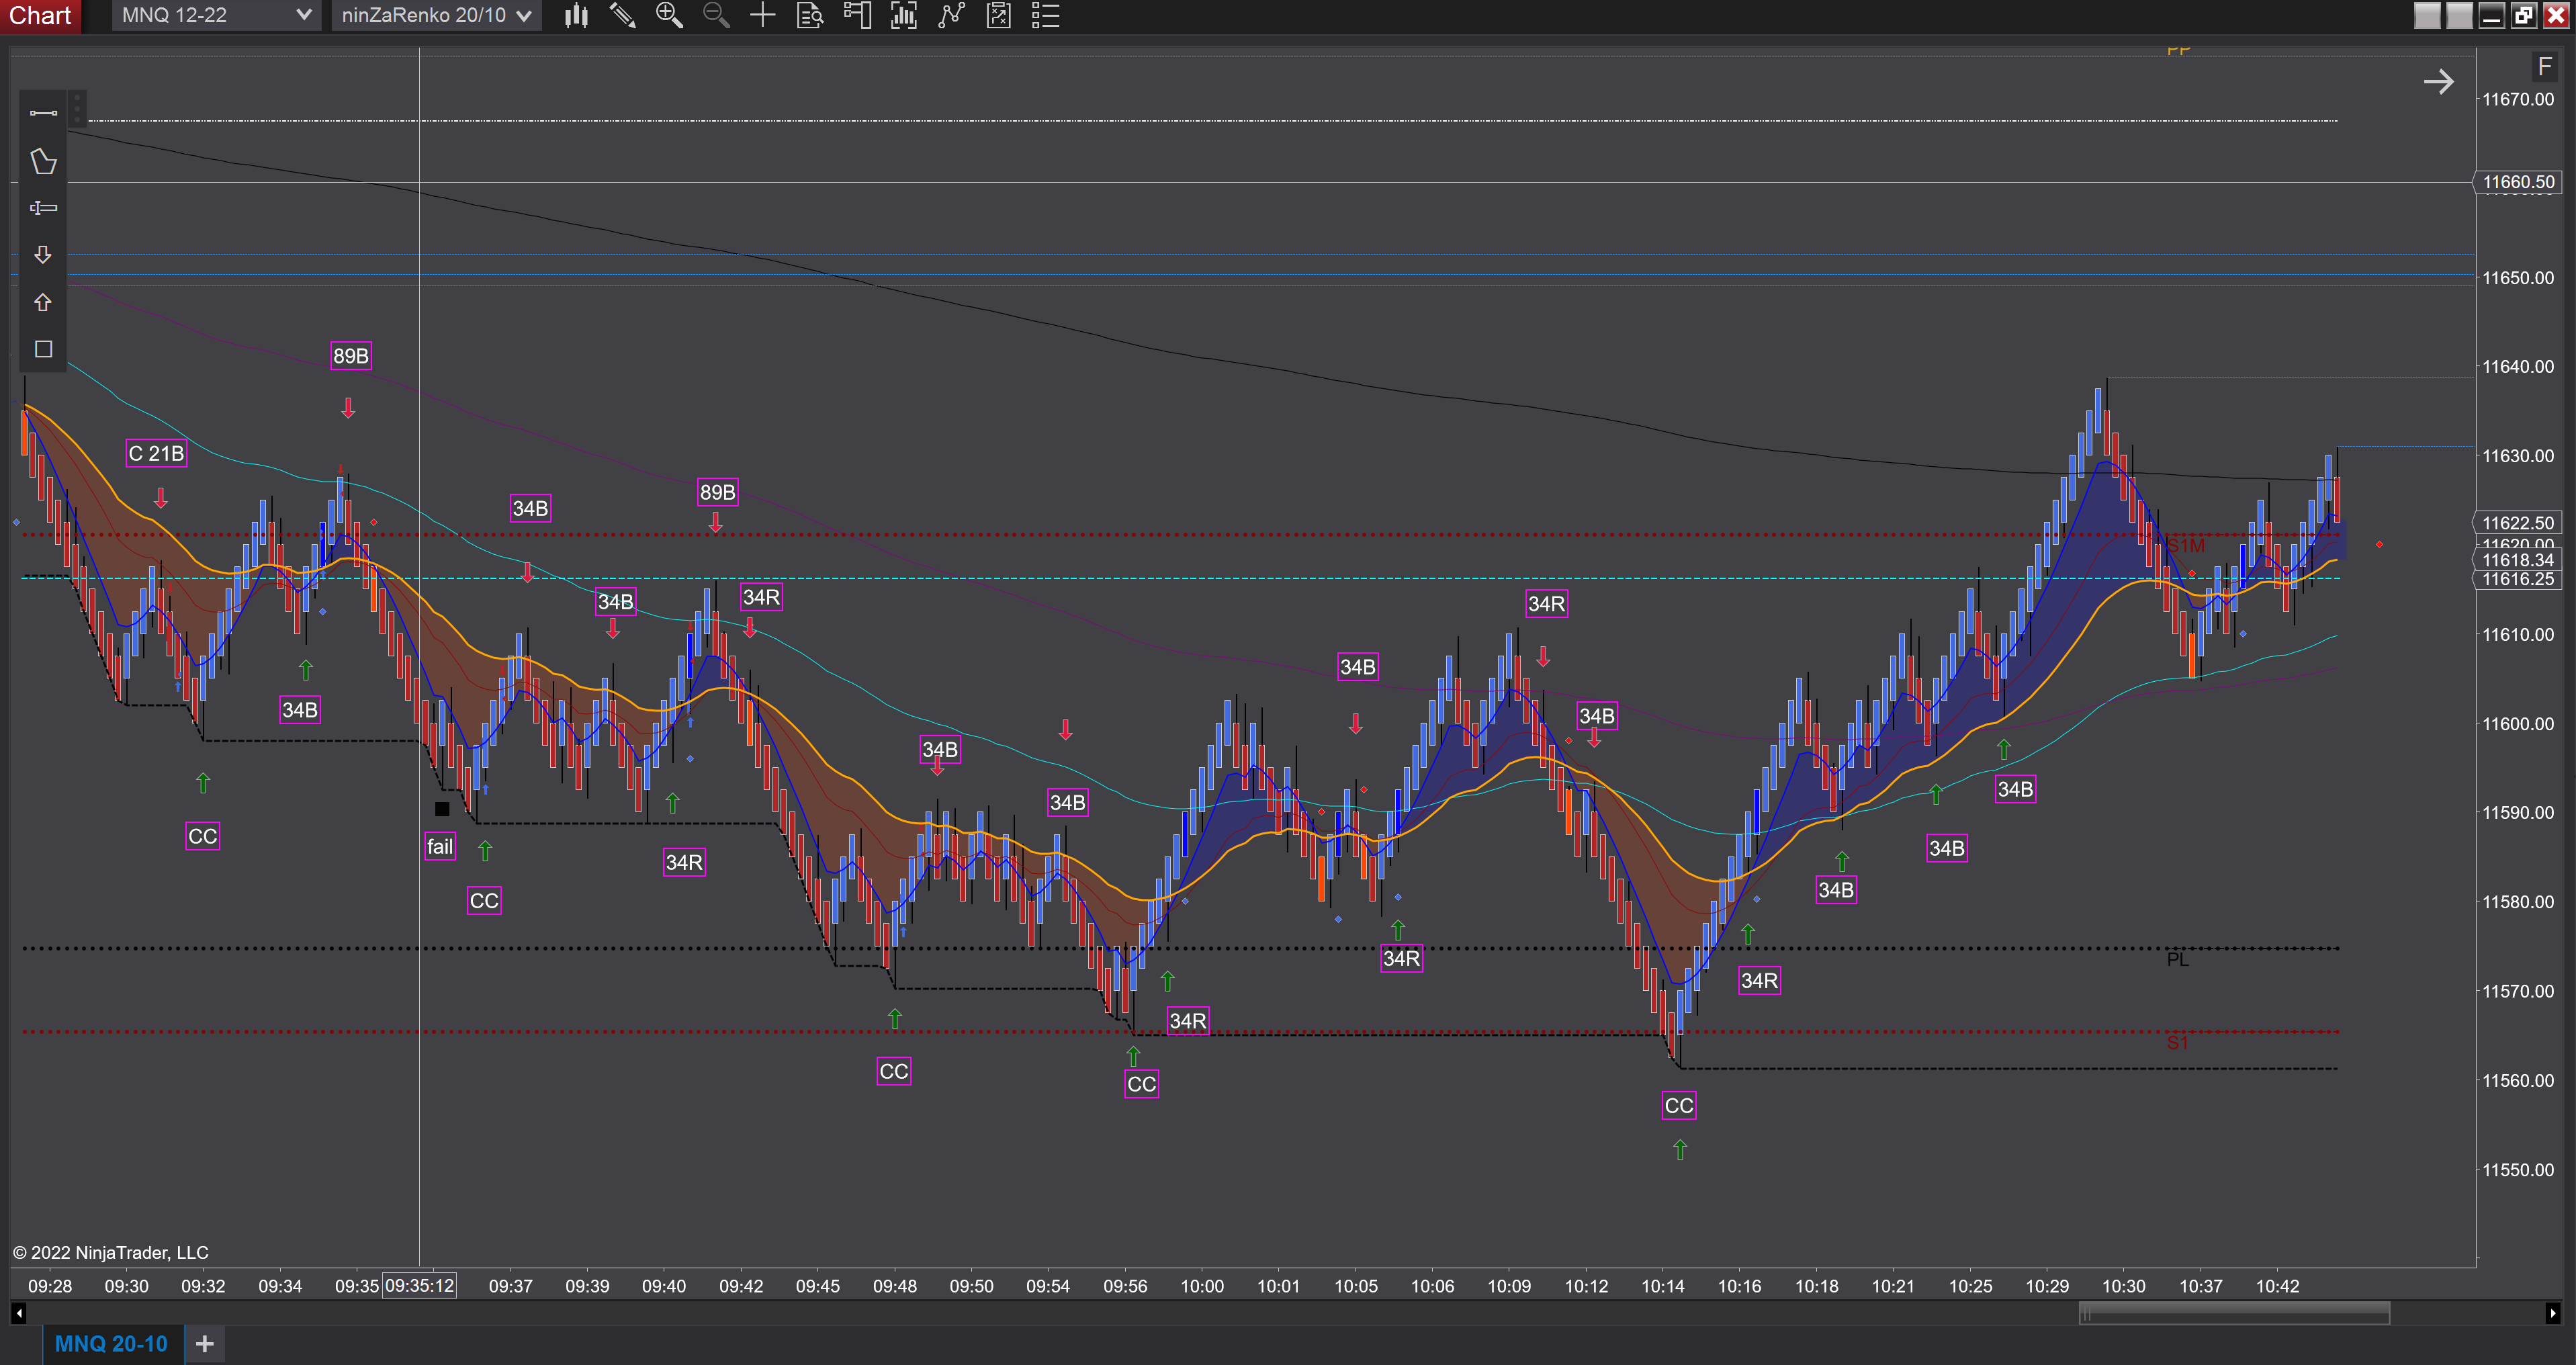Click the 2022 NinjaTrader, LLC copyright text

[110, 1253]
